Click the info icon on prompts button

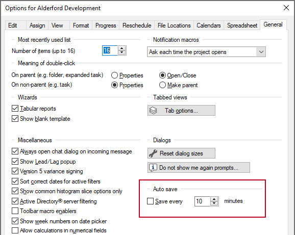coord(153,167)
